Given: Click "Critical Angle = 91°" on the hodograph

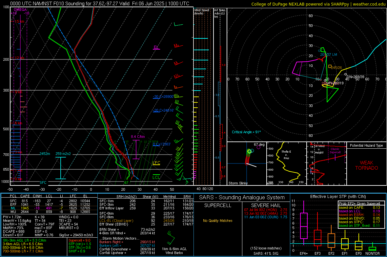Looking at the screenshot, I should point(246,132).
